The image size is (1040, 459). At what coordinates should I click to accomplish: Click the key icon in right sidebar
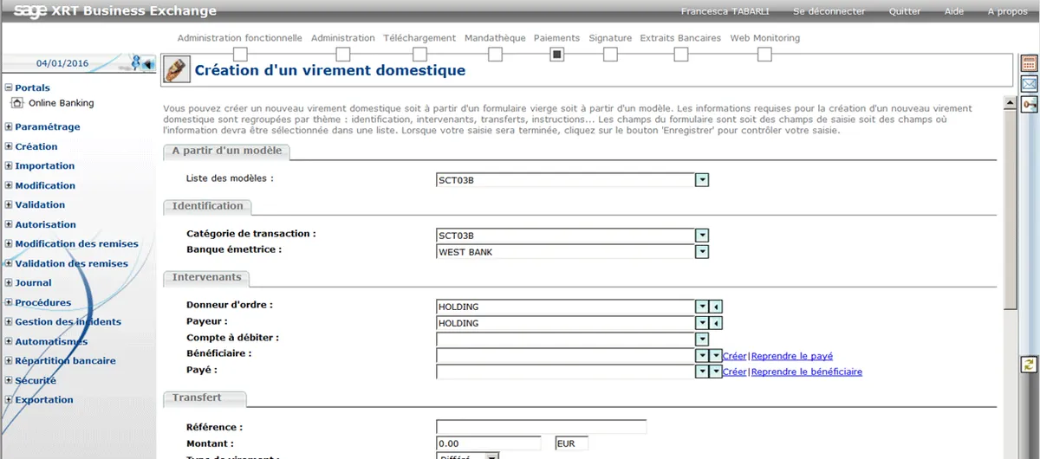pyautogui.click(x=1030, y=104)
